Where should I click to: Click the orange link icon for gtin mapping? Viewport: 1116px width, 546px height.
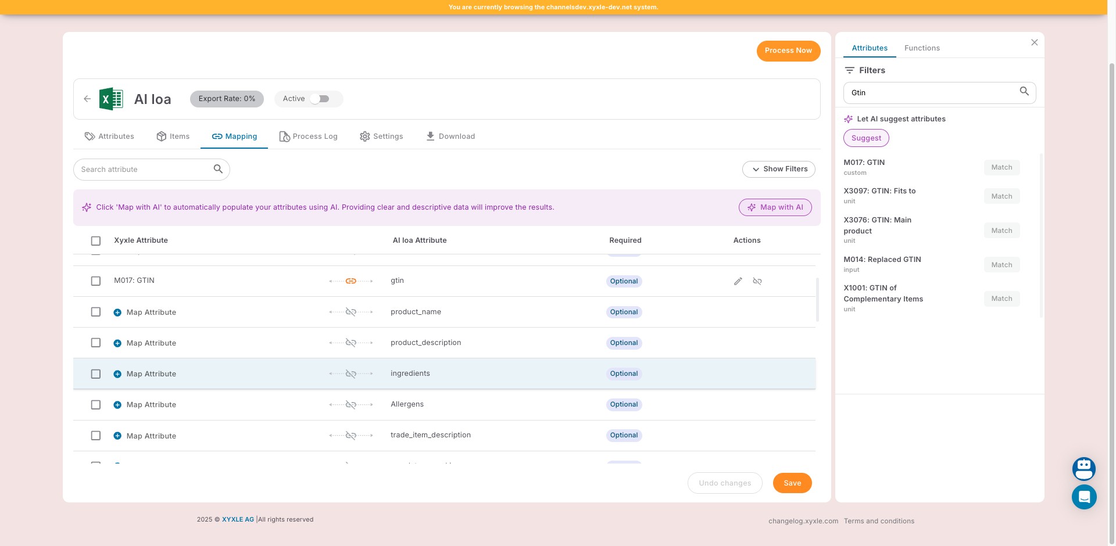coord(351,281)
